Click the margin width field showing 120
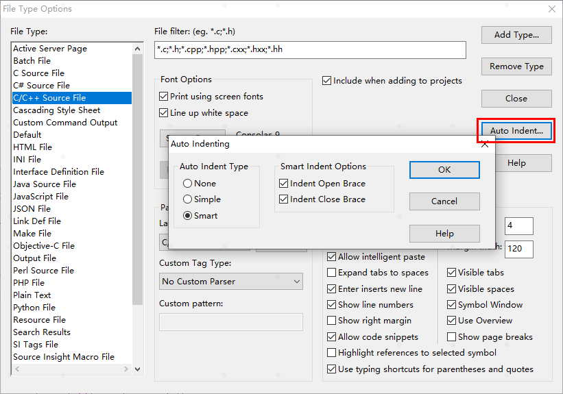563x394 pixels. [x=519, y=249]
